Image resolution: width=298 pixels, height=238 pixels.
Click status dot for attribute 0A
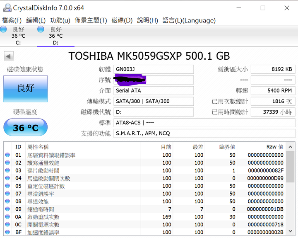[x=7, y=217]
